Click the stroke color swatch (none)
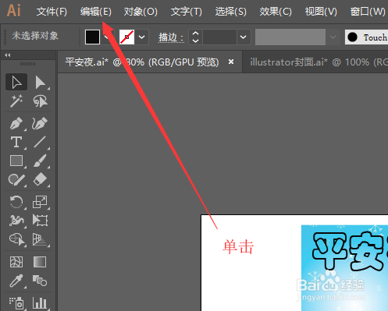 pos(126,37)
